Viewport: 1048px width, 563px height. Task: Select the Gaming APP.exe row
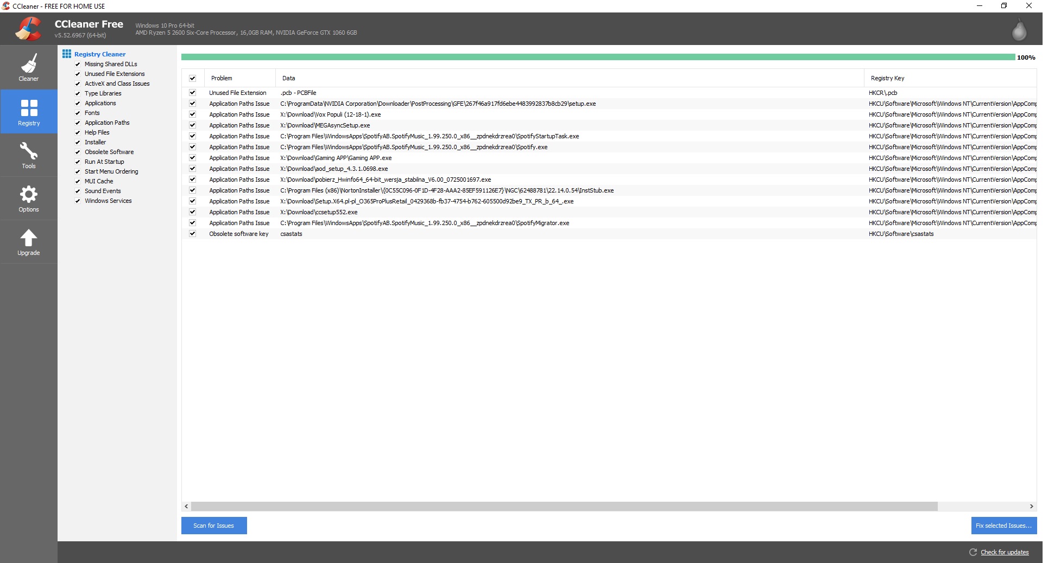tap(609, 158)
